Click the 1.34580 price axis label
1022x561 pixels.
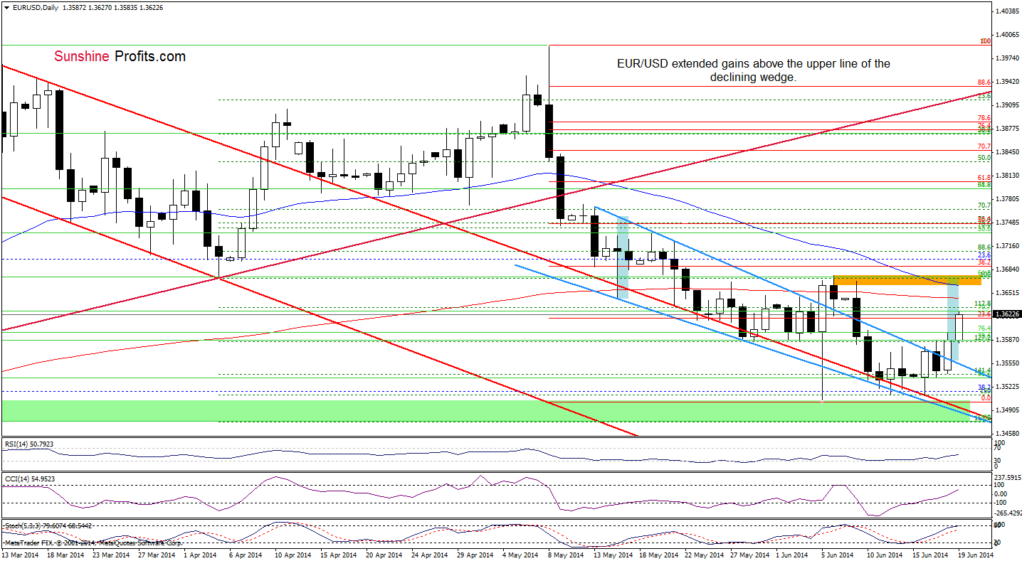1007,433
